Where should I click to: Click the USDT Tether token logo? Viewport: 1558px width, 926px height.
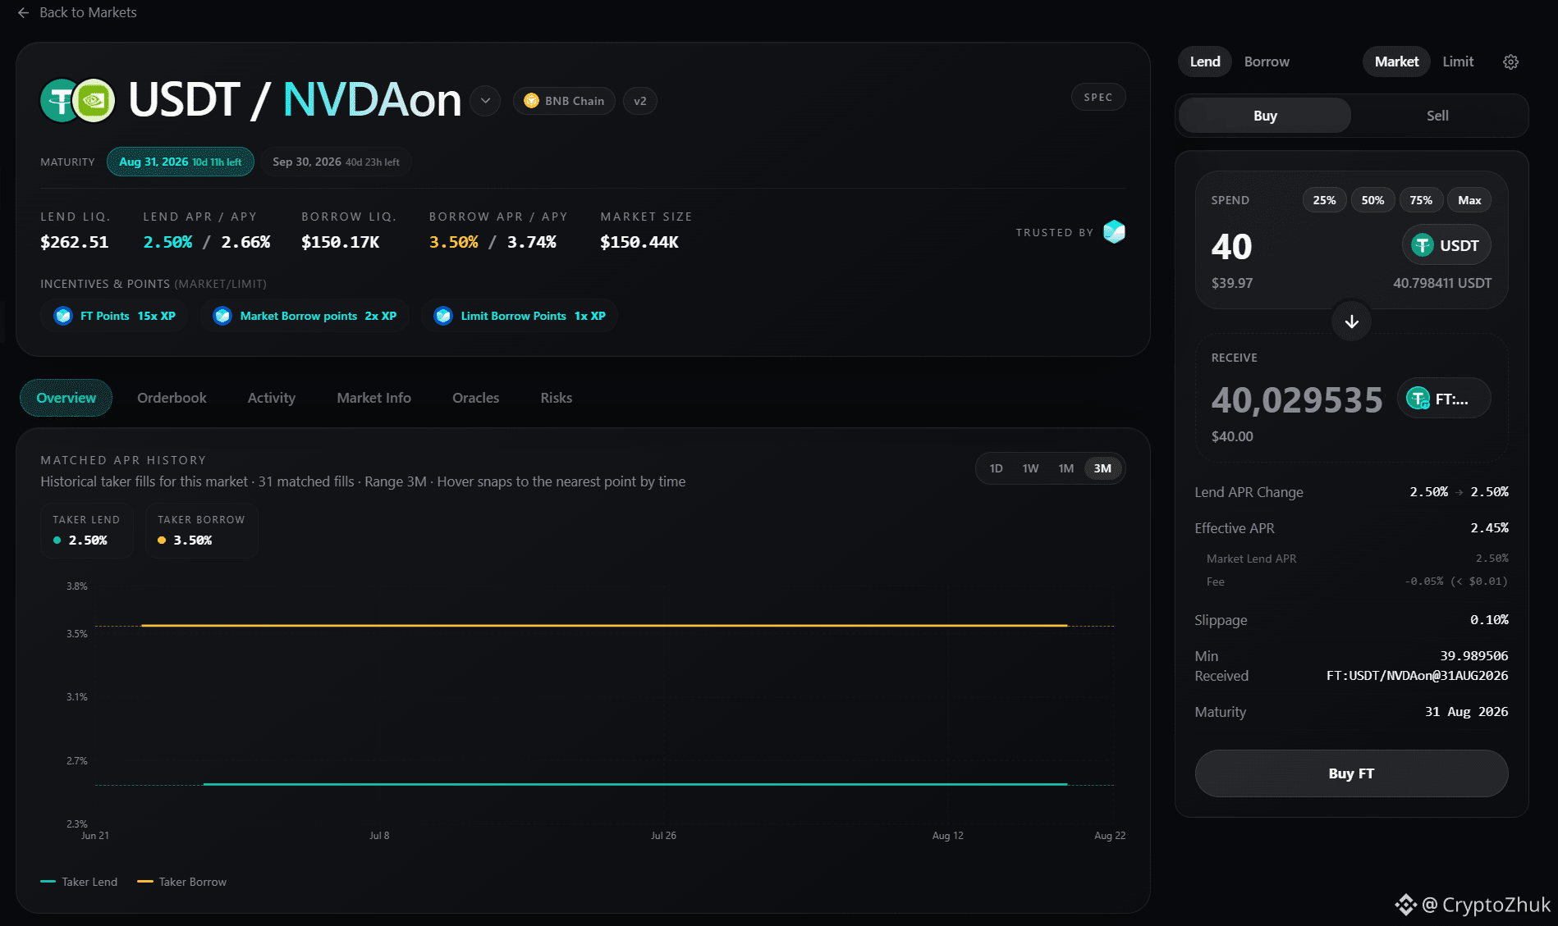click(59, 101)
